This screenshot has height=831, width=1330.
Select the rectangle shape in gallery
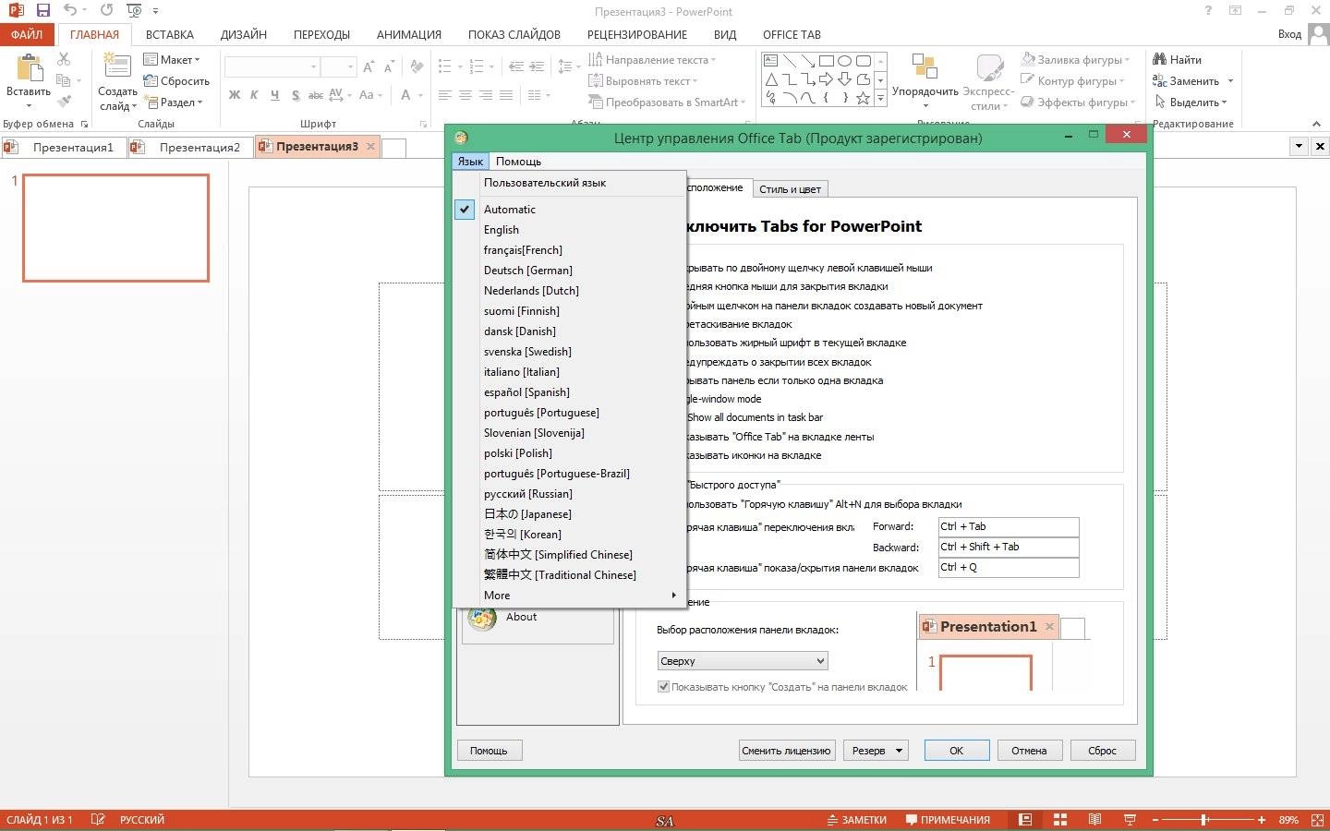[x=827, y=61]
